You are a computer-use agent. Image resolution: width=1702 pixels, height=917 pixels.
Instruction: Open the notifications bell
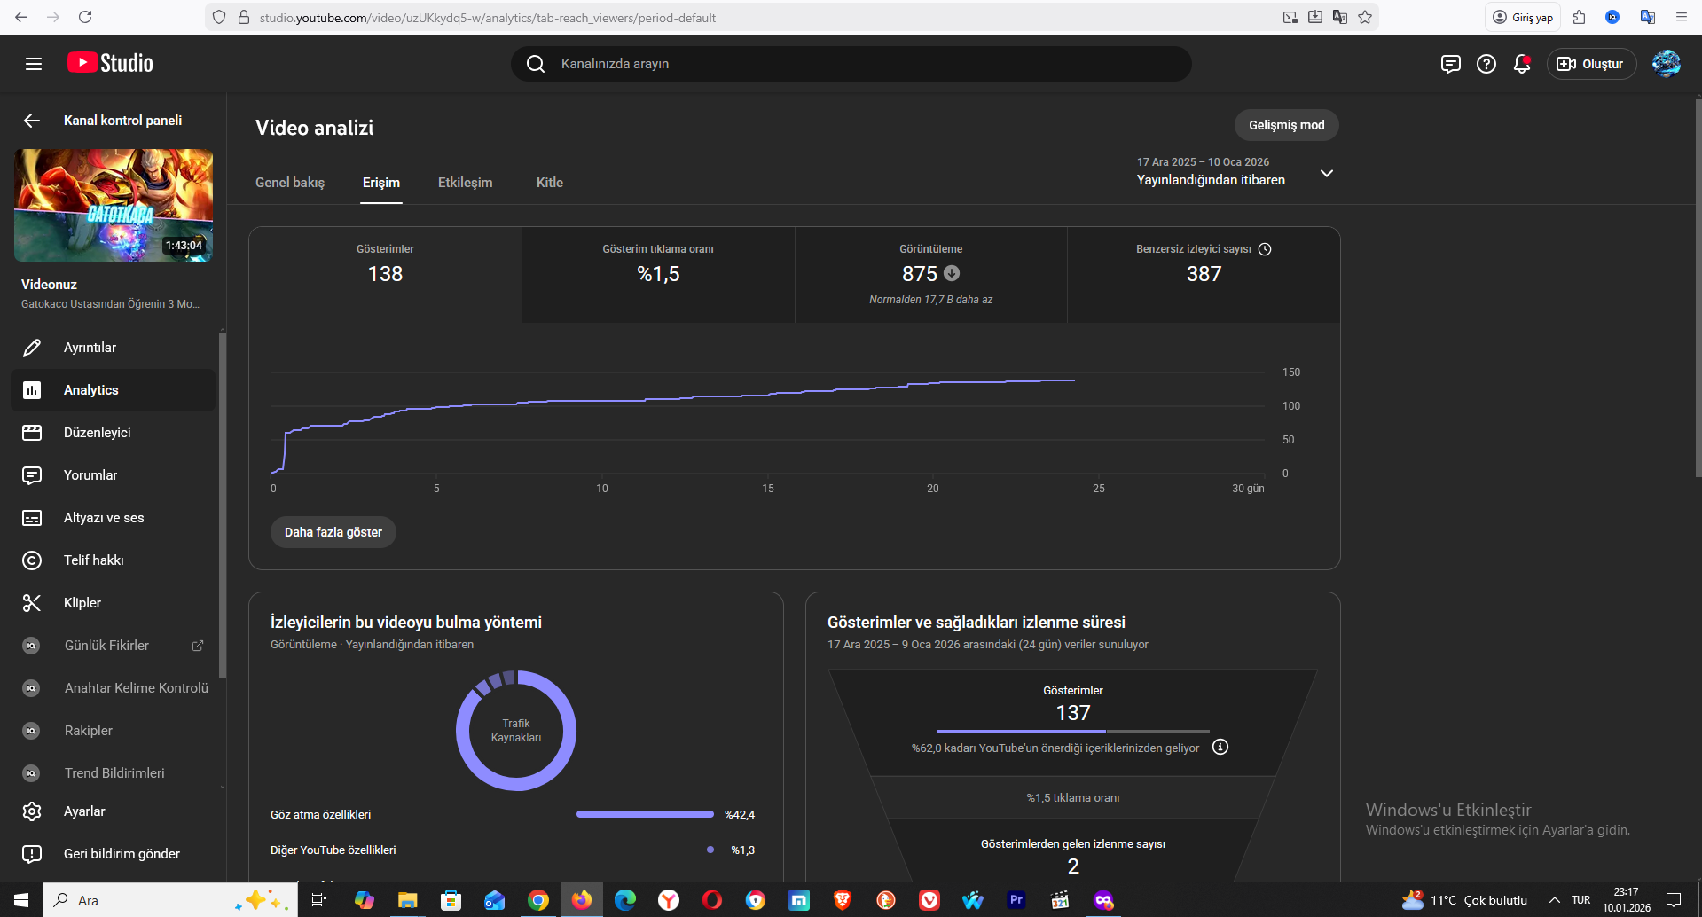pos(1522,64)
